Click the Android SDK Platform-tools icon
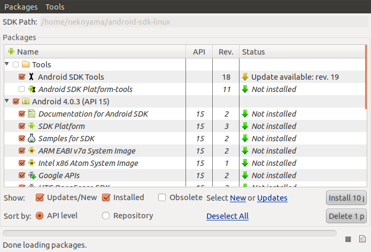Image resolution: width=371 pixels, height=252 pixels. point(32,89)
